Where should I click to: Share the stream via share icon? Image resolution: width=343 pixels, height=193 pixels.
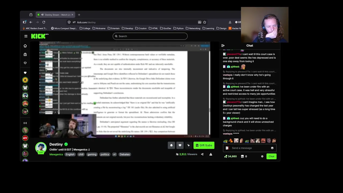pyautogui.click(x=202, y=154)
